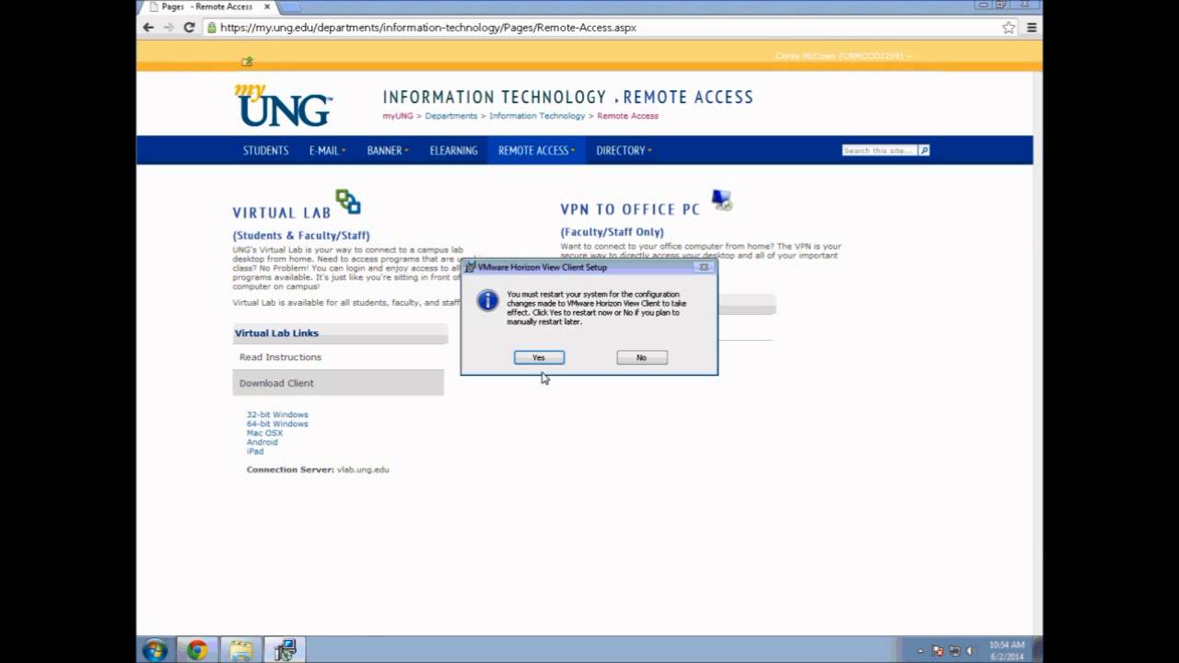Select the Pages - Remote Access tab
Viewport: 1179px width, 663px height.
click(x=205, y=6)
